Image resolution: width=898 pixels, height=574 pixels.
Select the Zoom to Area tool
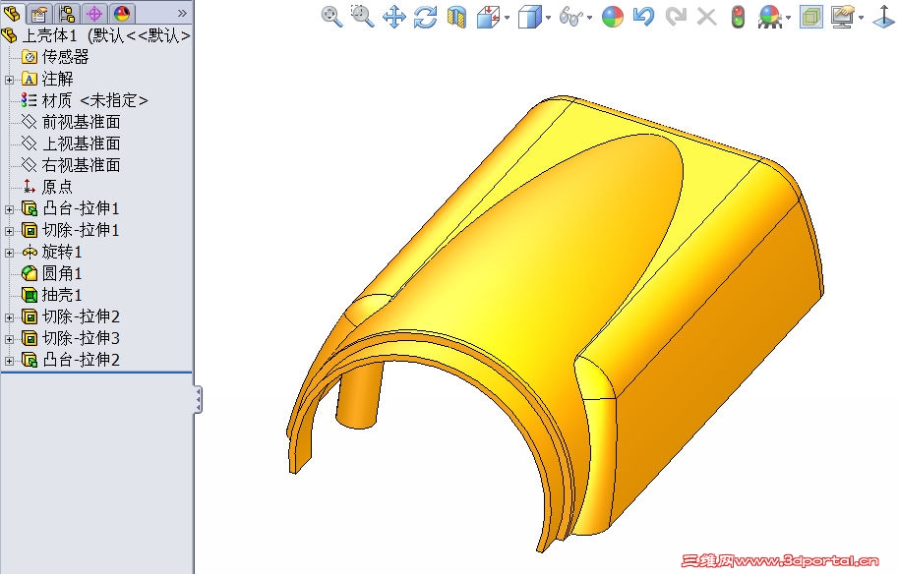coord(363,16)
